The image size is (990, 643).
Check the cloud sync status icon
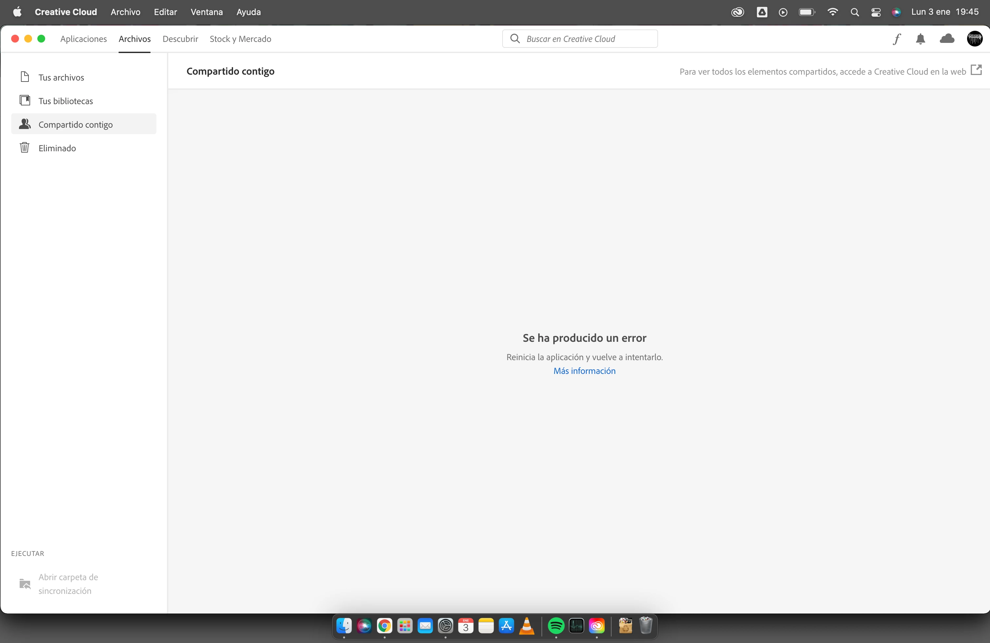pos(947,39)
